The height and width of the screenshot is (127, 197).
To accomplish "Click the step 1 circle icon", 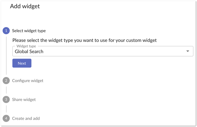I will tap(6, 30).
